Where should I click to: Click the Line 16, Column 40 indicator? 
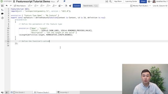click(x=160, y=6)
